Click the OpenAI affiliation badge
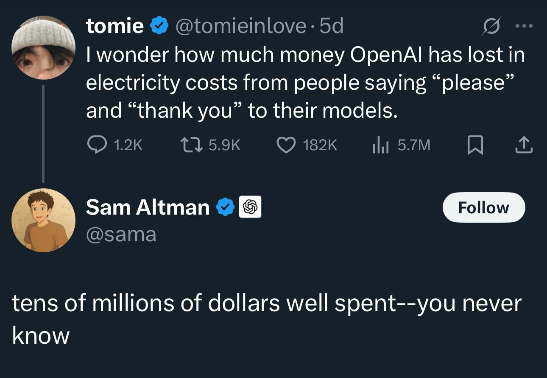547x378 pixels. click(250, 207)
